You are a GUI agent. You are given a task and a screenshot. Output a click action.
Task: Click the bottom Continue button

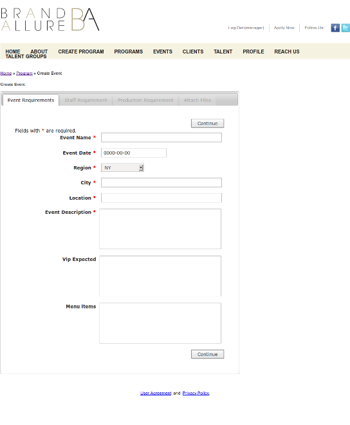pyautogui.click(x=208, y=354)
